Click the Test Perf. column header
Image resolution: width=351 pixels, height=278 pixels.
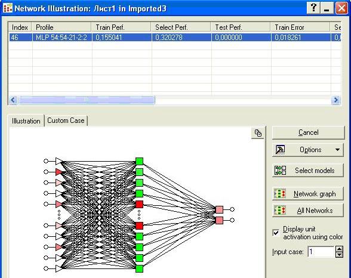click(x=241, y=27)
